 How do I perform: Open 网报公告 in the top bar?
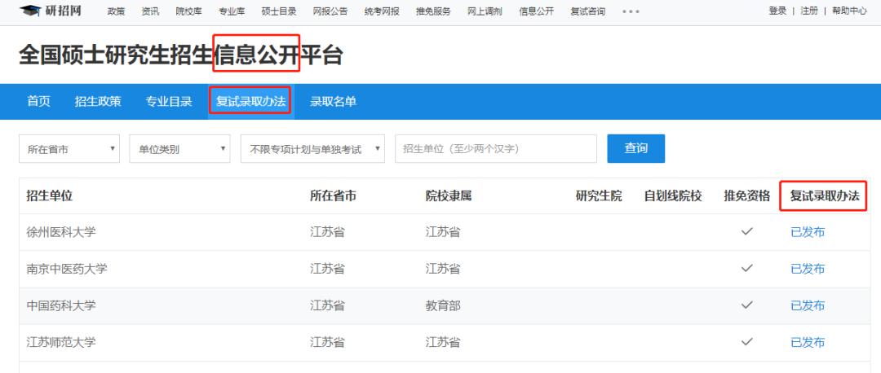pyautogui.click(x=330, y=11)
